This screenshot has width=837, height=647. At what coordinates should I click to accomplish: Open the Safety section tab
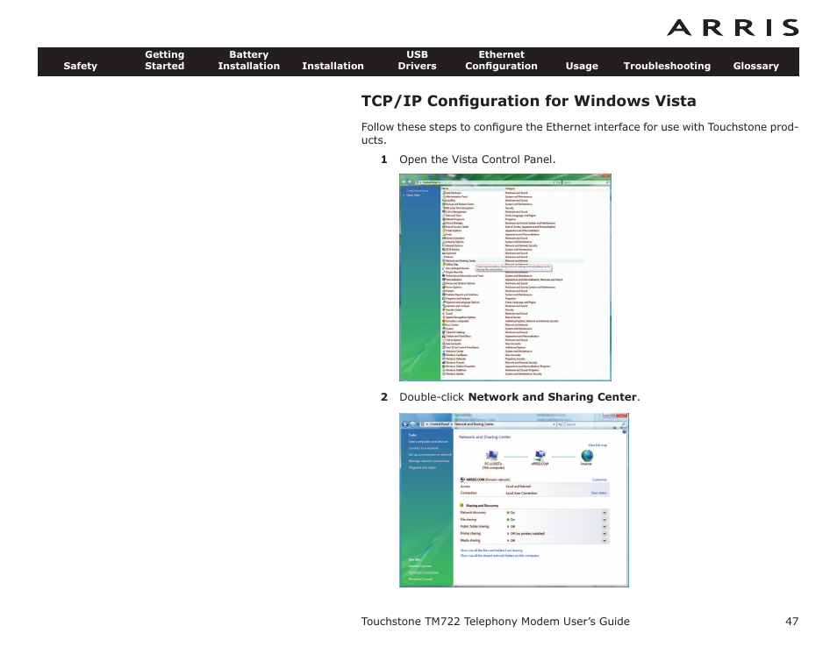[x=80, y=66]
